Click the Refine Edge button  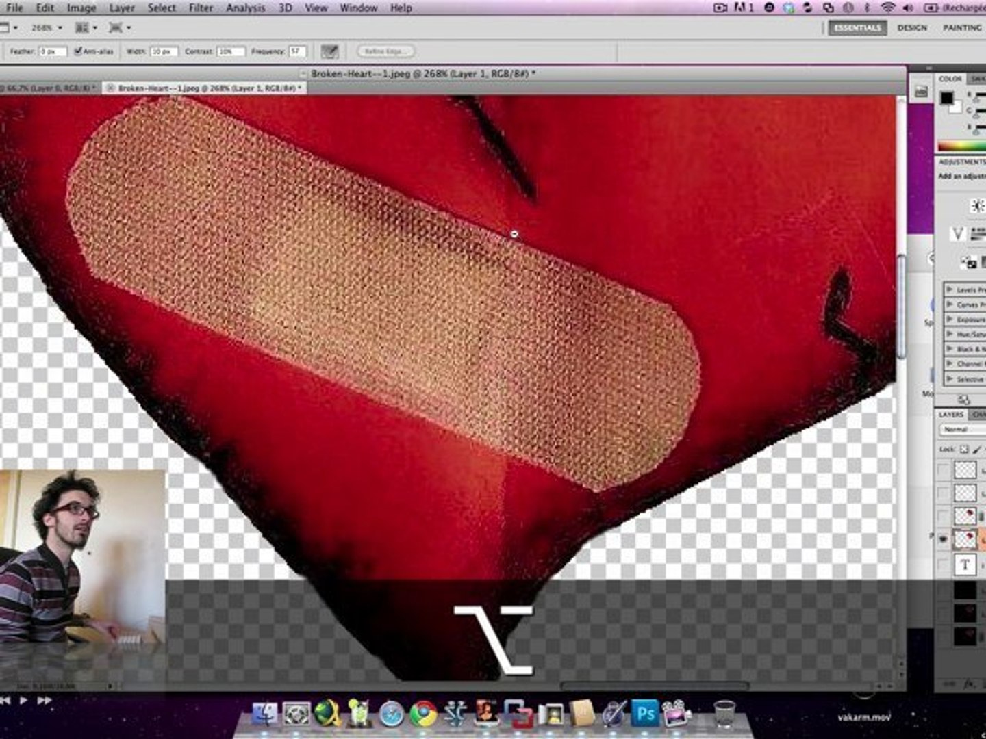click(385, 51)
